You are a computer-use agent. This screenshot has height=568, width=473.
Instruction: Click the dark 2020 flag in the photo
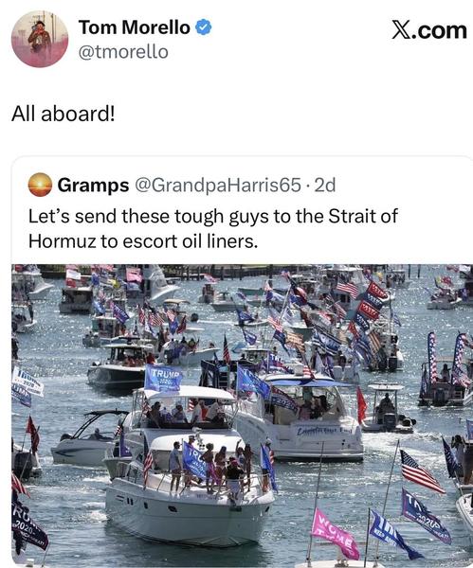[x=28, y=525]
